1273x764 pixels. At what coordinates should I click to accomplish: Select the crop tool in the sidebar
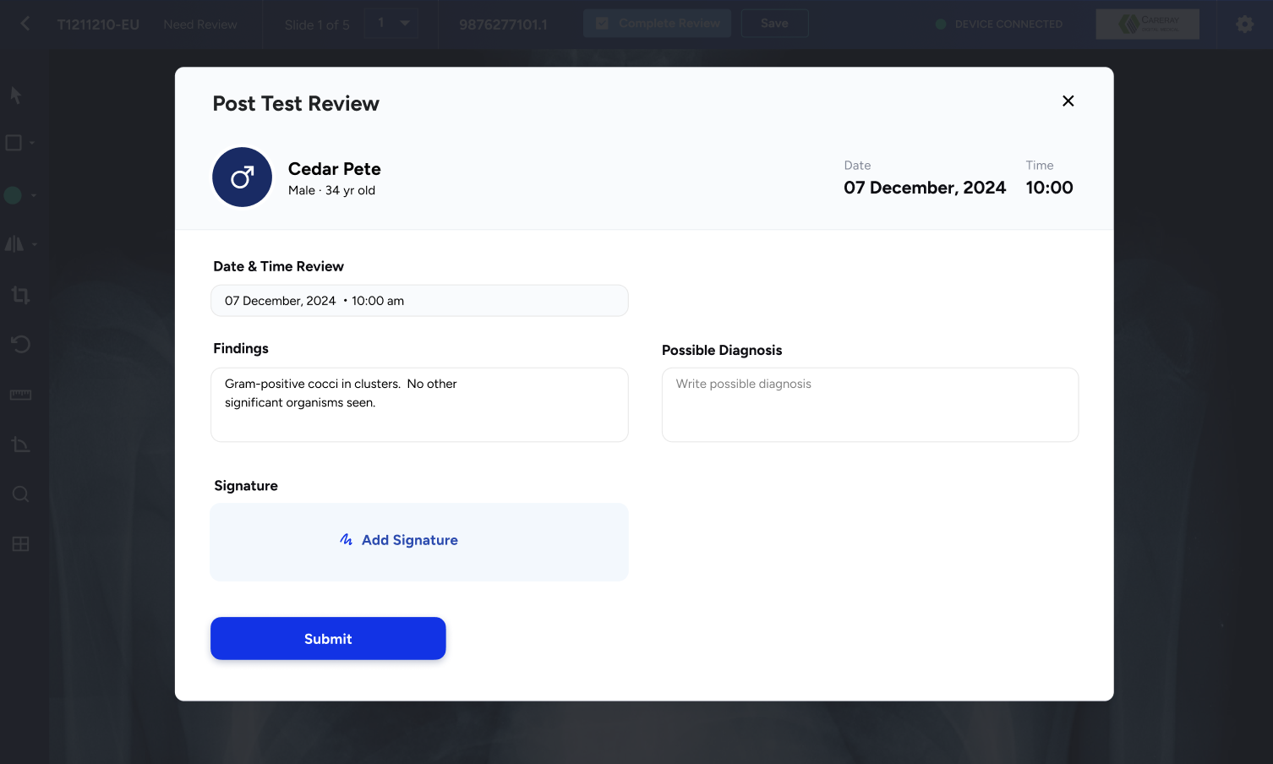[x=20, y=294]
